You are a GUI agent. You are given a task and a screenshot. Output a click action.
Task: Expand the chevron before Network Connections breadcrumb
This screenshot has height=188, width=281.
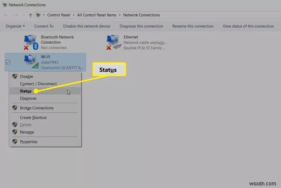[119, 15]
